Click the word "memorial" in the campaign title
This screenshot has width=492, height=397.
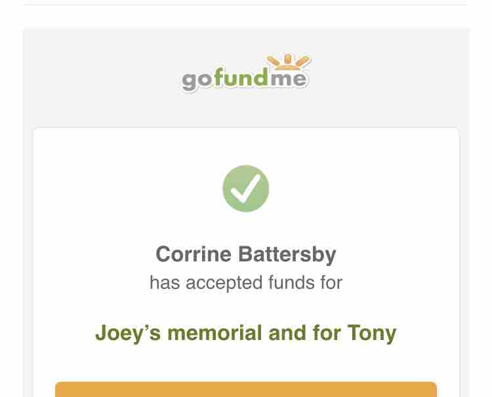[215, 332]
